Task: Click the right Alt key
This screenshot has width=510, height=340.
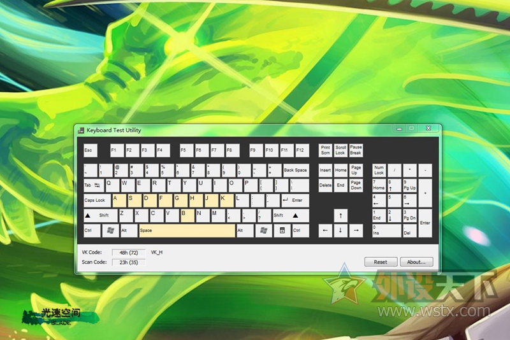Action: click(245, 230)
